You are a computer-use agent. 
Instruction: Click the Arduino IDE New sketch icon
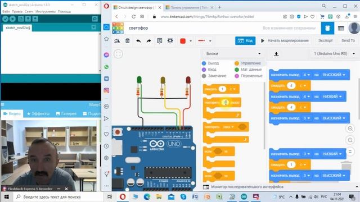tap(21, 19)
